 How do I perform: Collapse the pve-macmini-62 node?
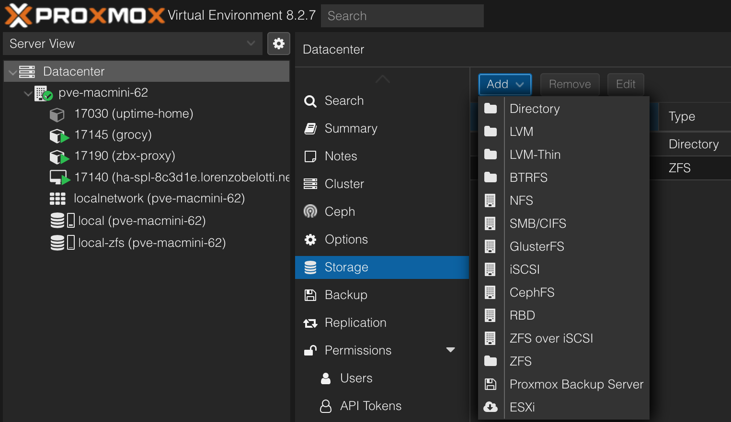point(27,93)
